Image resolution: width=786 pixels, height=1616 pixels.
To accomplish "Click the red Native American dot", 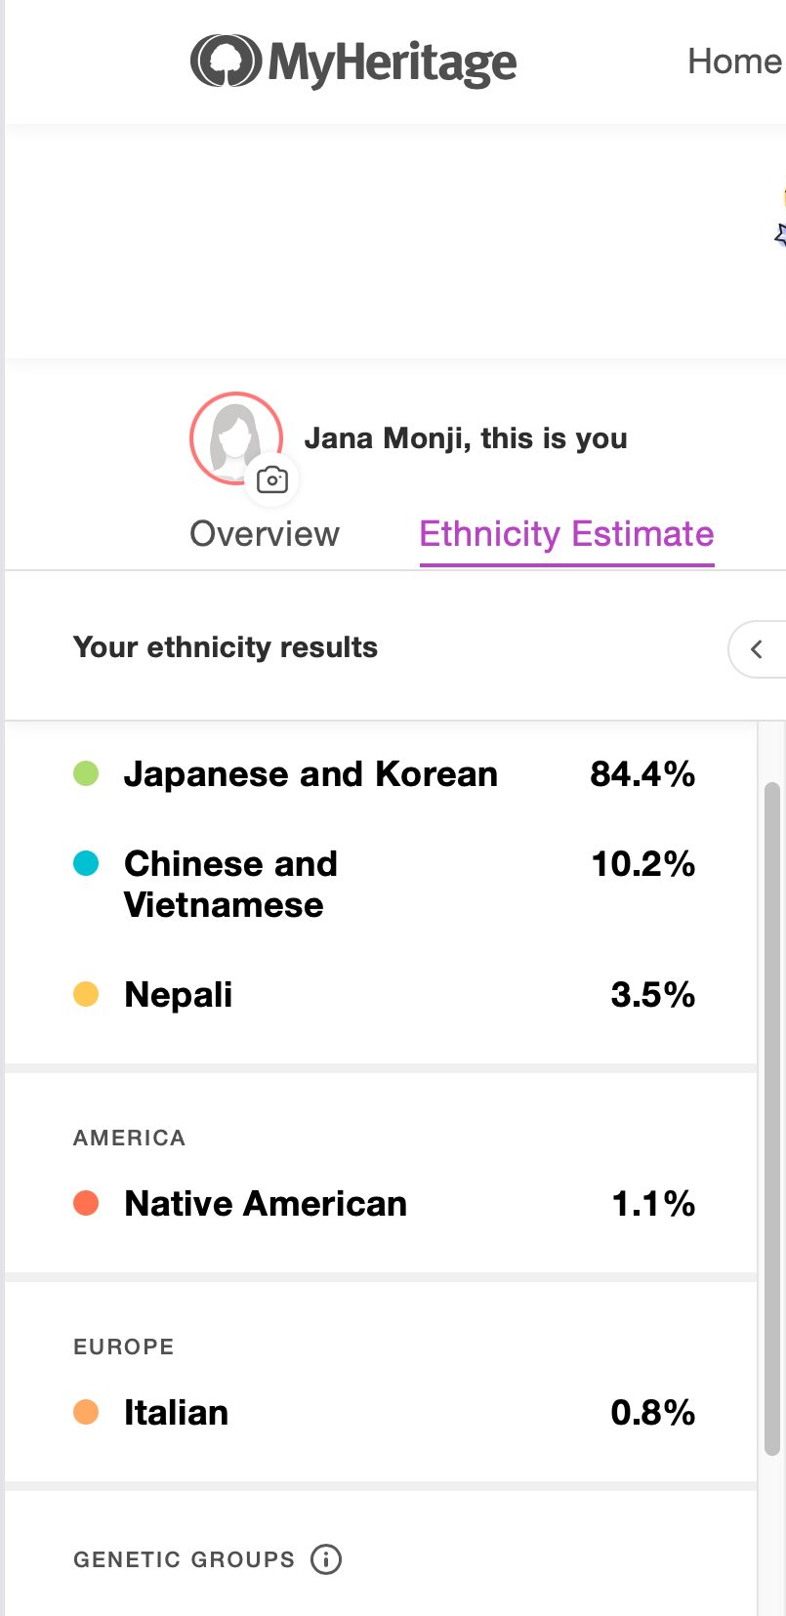I will [86, 1203].
